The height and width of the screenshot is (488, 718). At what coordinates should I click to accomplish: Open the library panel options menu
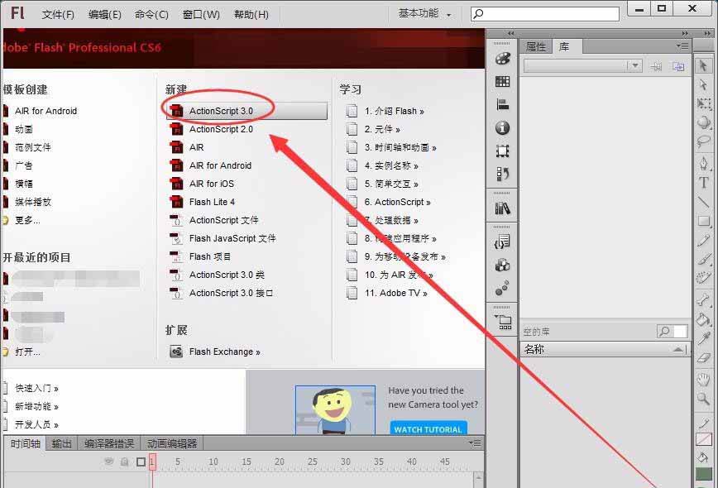[682, 45]
